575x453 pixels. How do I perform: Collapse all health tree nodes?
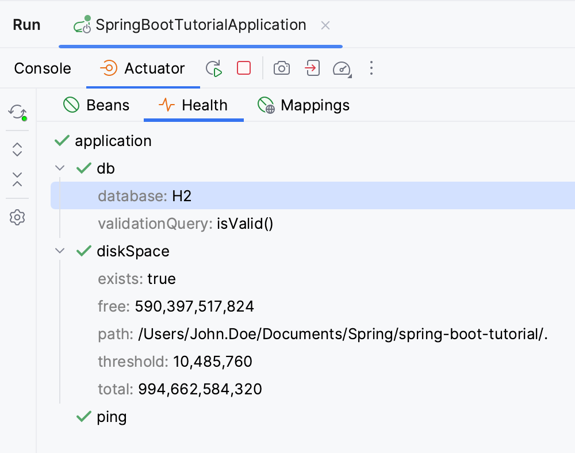point(17,180)
